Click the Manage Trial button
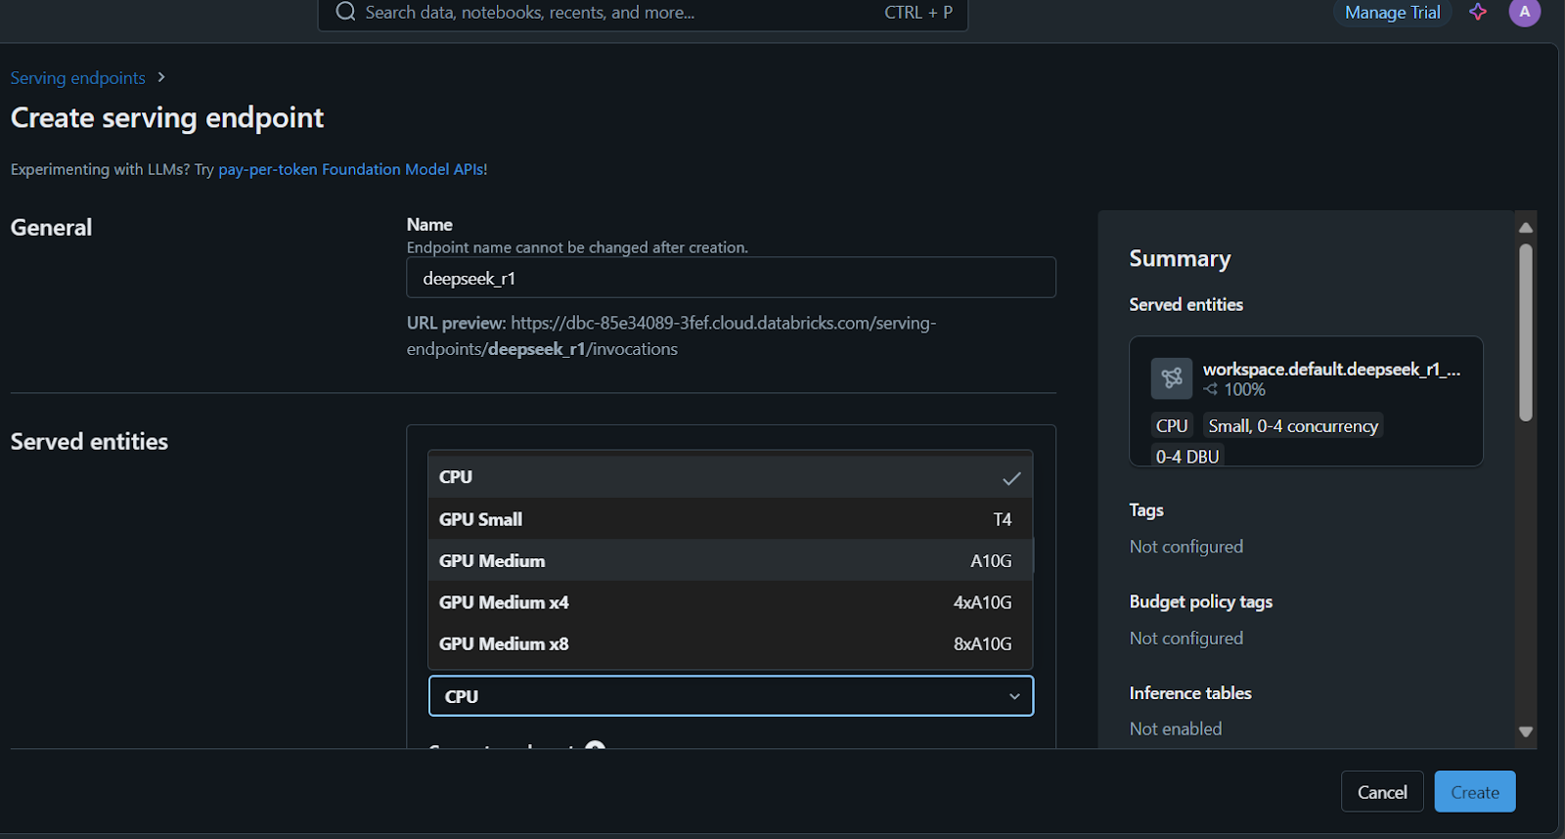Viewport: 1565px width, 839px height. (x=1392, y=13)
